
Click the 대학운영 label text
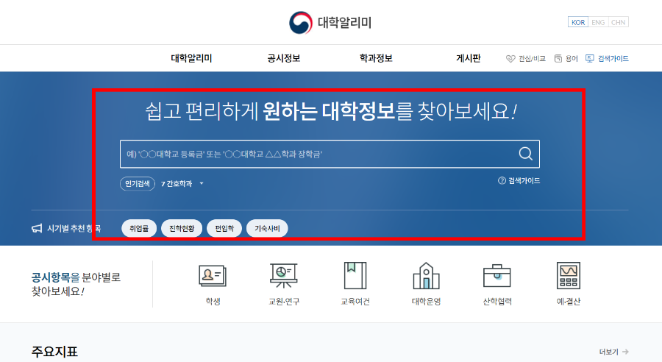coord(426,301)
